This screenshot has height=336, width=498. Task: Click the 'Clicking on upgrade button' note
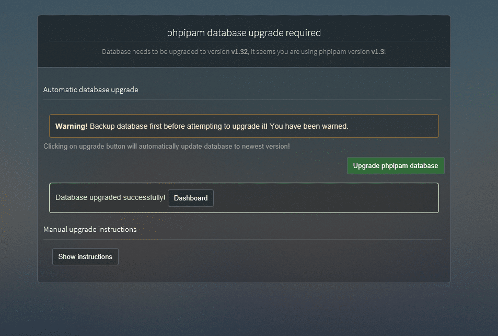pyautogui.click(x=166, y=146)
